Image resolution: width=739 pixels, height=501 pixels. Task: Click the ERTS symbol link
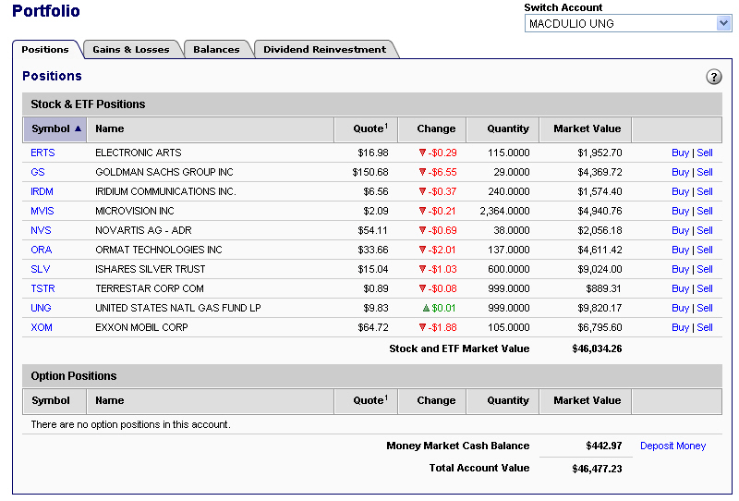[x=42, y=153]
